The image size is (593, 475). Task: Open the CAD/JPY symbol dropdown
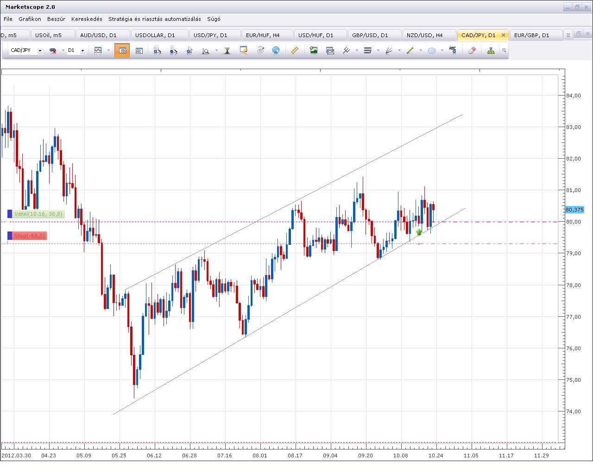40,51
